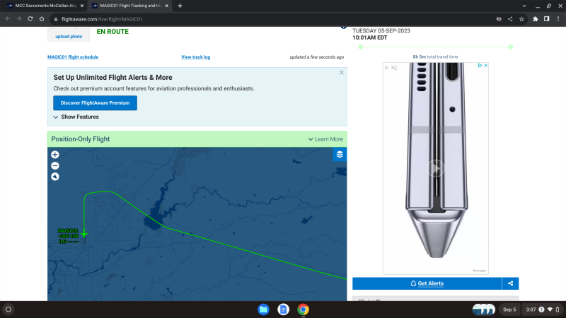Unmute the advertisement video sound

394,67
